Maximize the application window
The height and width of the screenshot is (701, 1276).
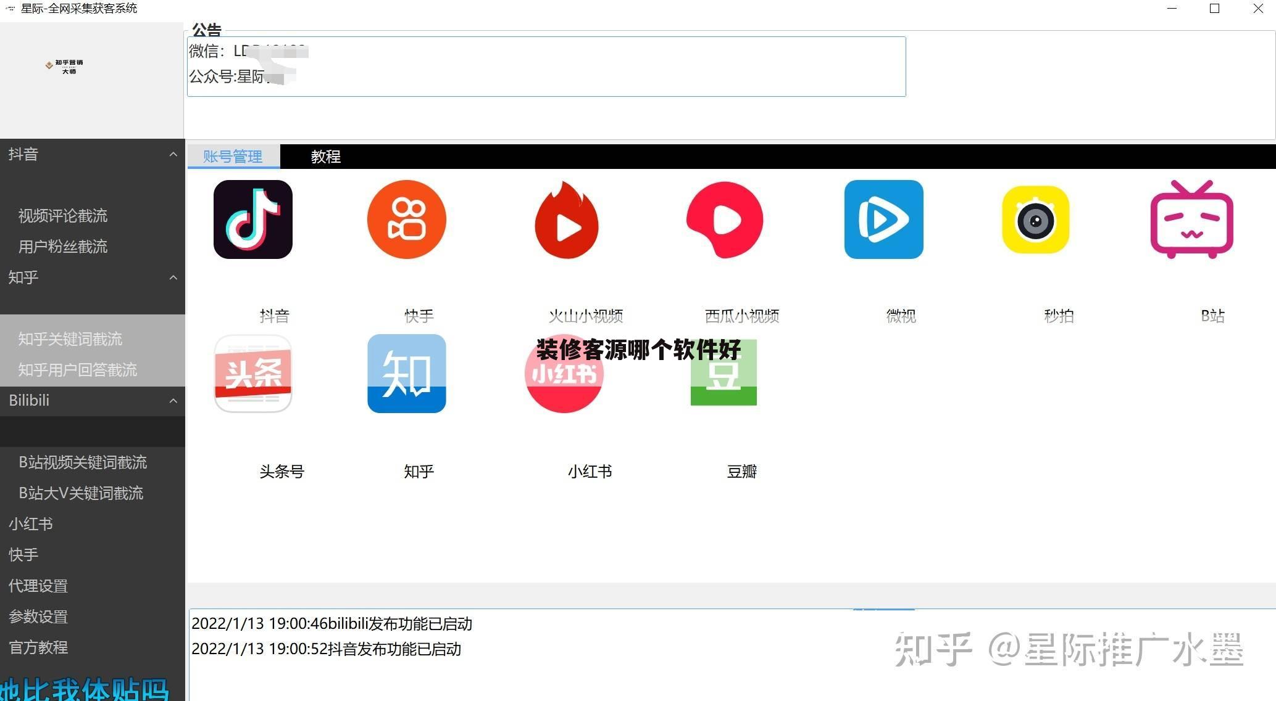click(x=1215, y=9)
